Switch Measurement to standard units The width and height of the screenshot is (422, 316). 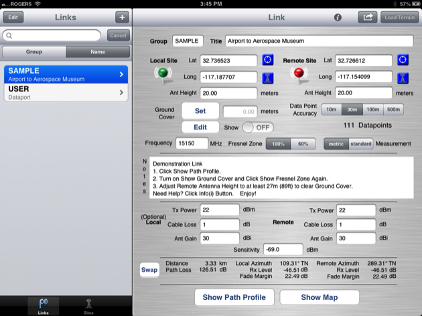[x=361, y=143]
